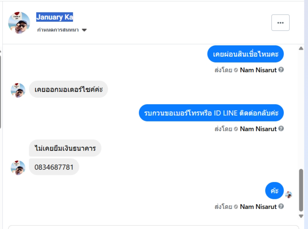Click the January Ka contact name
Viewport: 308px width, 229px height.
(x=55, y=17)
